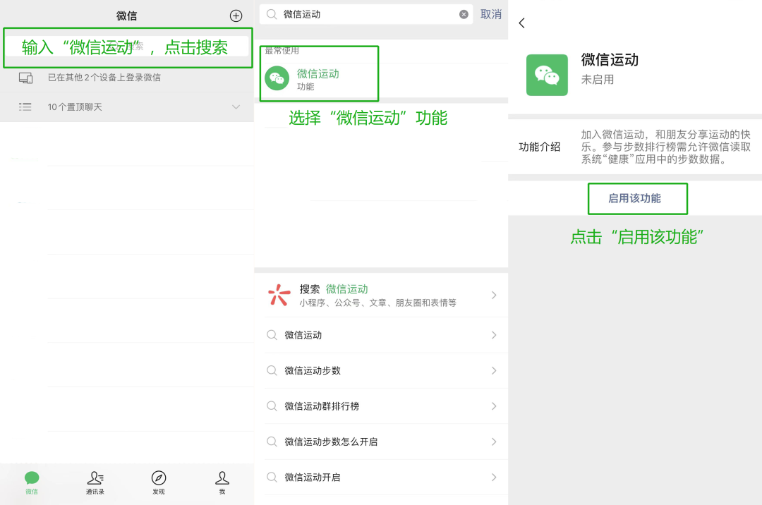Open 搜索 微信运动 for 小程序、公众号 results
762x505 pixels.
pyautogui.click(x=381, y=296)
